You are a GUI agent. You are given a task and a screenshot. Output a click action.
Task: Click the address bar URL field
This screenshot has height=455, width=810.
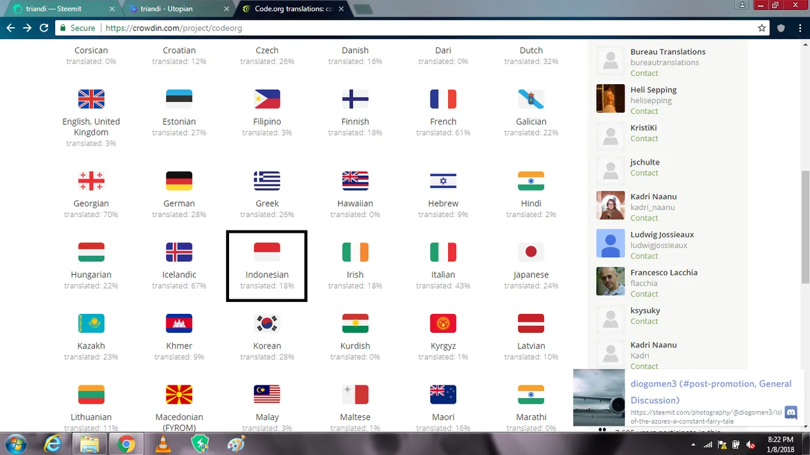point(411,28)
